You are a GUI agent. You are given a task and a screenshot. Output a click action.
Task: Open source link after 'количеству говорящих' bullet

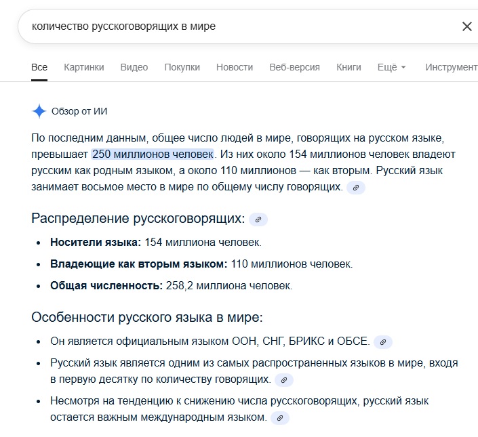[x=284, y=380]
